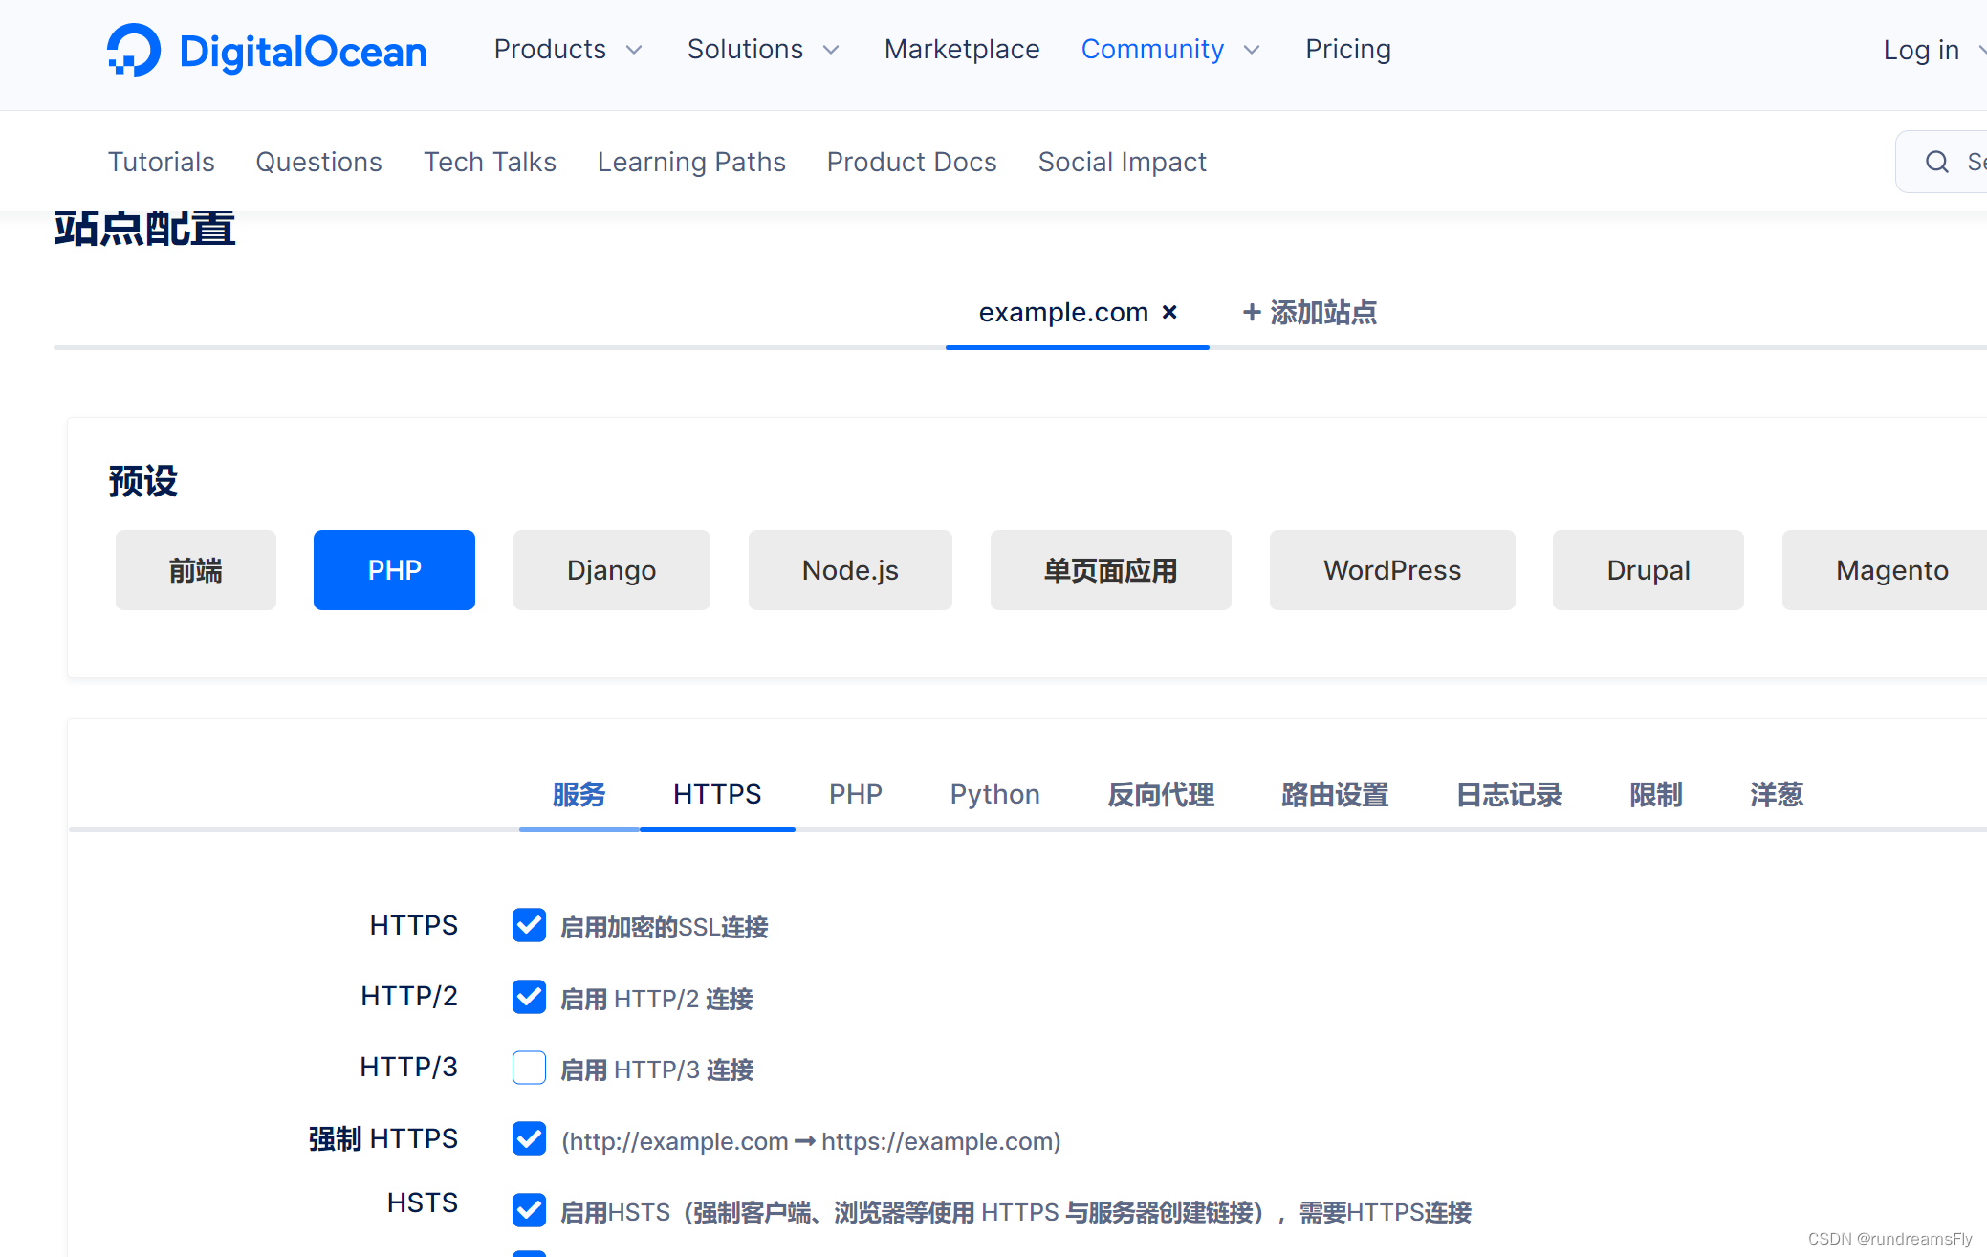Switch to the PHP settings tab
Viewport: 1987px width, 1257px height.
click(856, 794)
